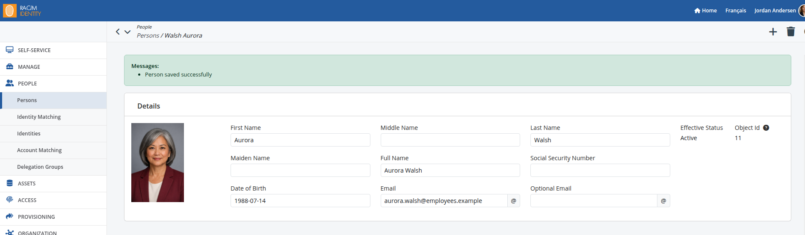Focus the Maiden Name field
The height and width of the screenshot is (235, 805).
pos(300,170)
